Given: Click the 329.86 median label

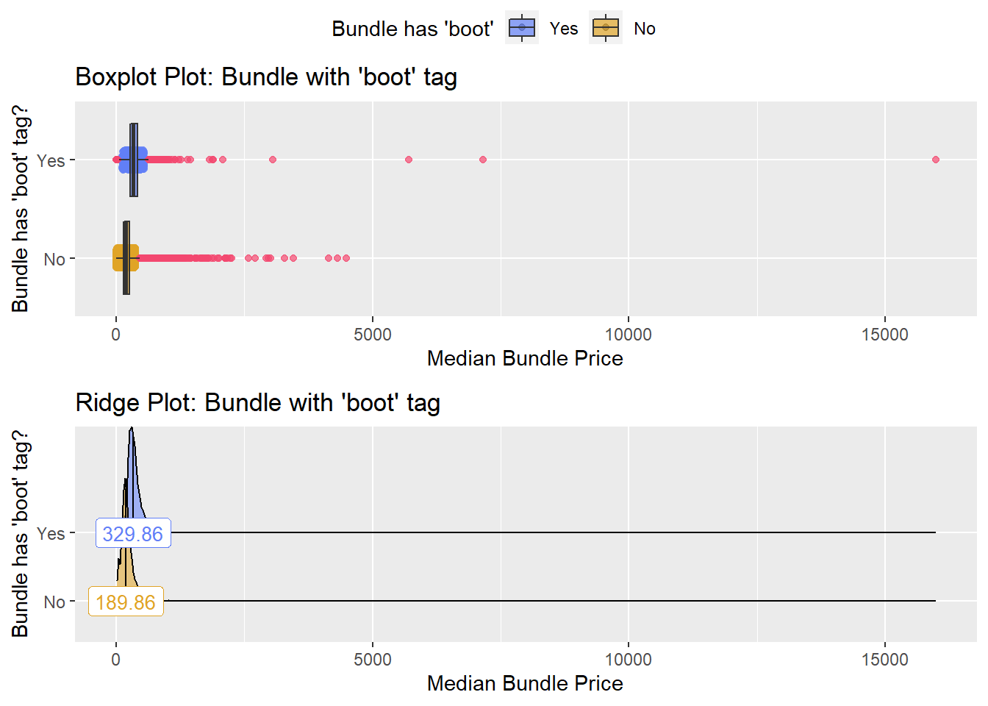Looking at the screenshot, I should point(133,533).
